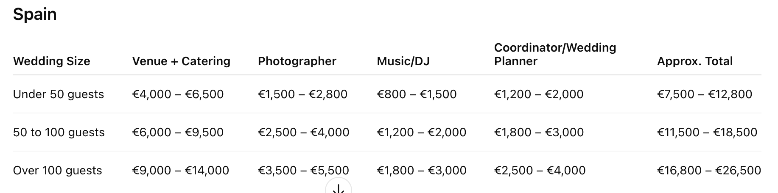Select the Over 100 guests row label
This screenshot has height=193, width=778.
[58, 171]
